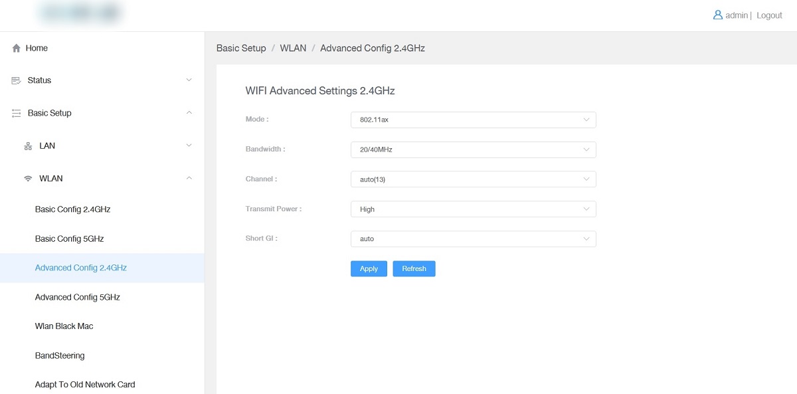Open the Bandwidth dropdown set to 20/40MHz
This screenshot has width=797, height=394.
[x=473, y=149]
